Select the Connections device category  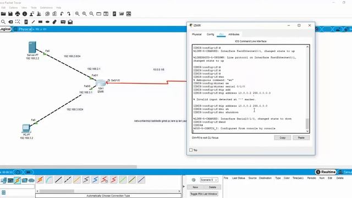click(17, 180)
